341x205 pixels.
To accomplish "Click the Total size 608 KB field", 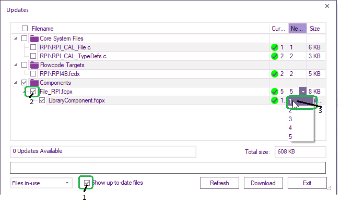I will click(300, 152).
